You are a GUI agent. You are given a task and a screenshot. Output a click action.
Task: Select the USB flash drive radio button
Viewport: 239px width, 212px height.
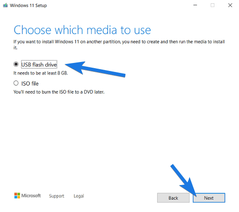click(16, 64)
